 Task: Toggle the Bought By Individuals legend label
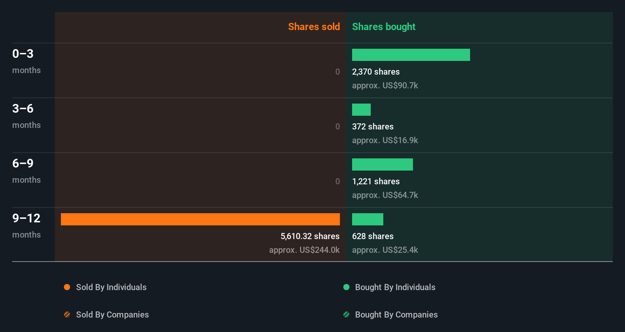(395, 287)
